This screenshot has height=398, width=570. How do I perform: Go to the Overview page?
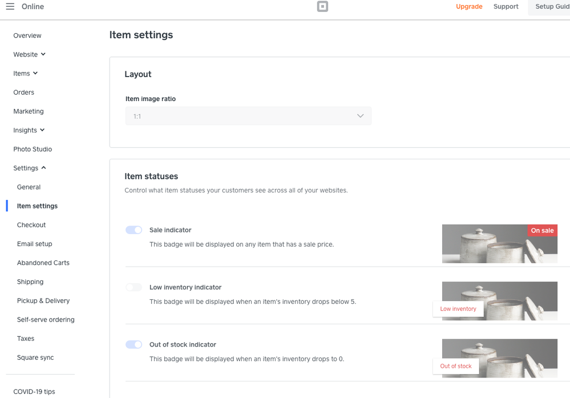pyautogui.click(x=27, y=35)
